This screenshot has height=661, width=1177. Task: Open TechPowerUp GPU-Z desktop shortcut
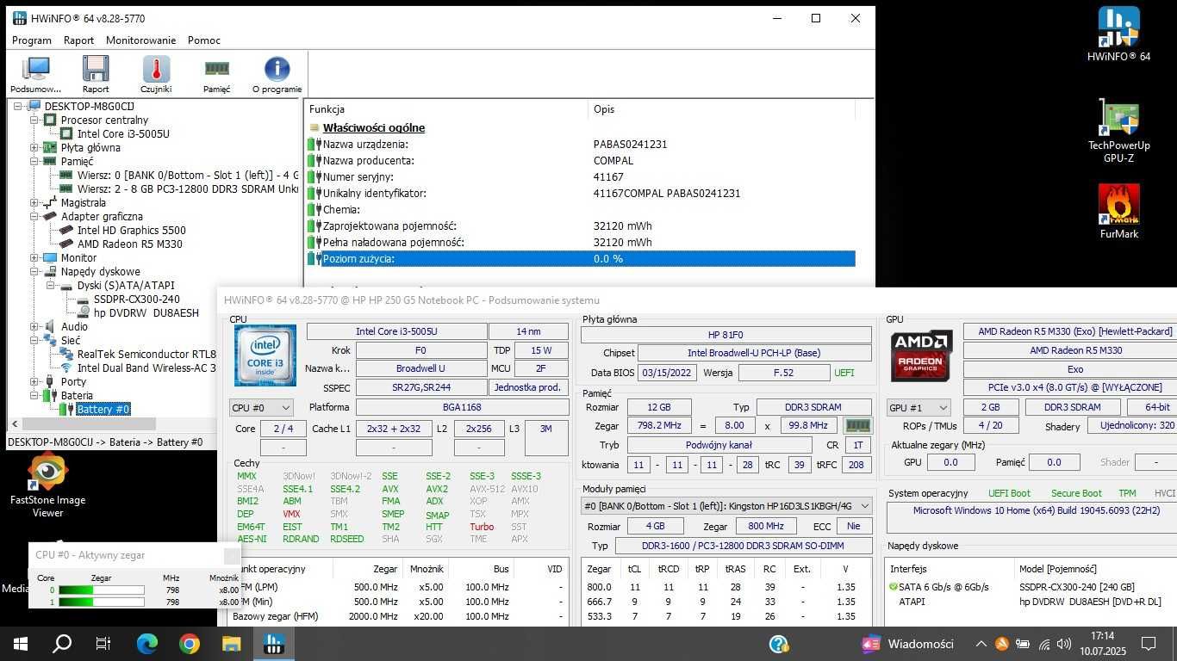pos(1118,131)
